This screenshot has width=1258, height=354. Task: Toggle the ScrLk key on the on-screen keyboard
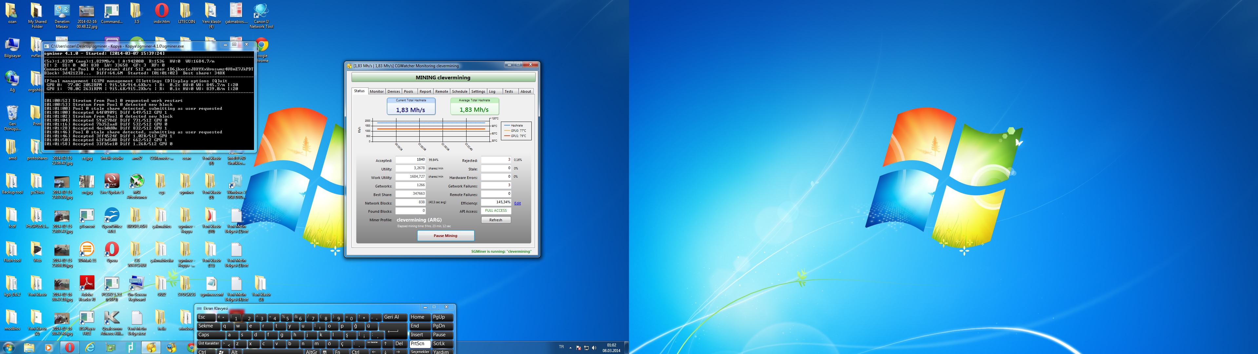pos(443,344)
